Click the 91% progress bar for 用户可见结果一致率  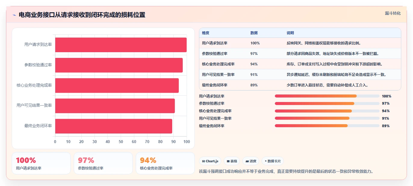pos(327,118)
